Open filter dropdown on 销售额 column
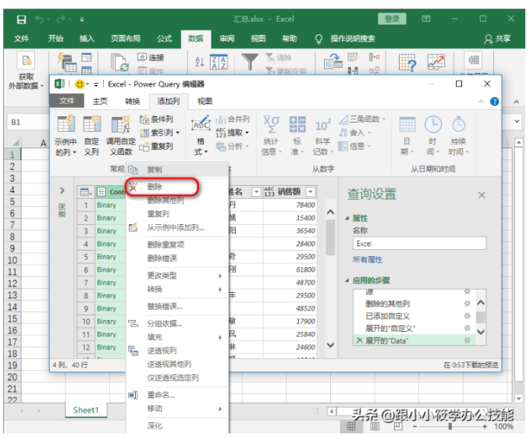This screenshot has height=438, width=530. coord(311,192)
